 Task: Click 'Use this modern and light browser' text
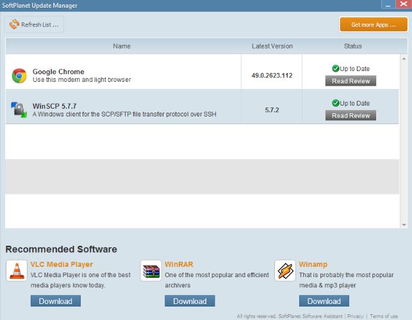(x=82, y=79)
